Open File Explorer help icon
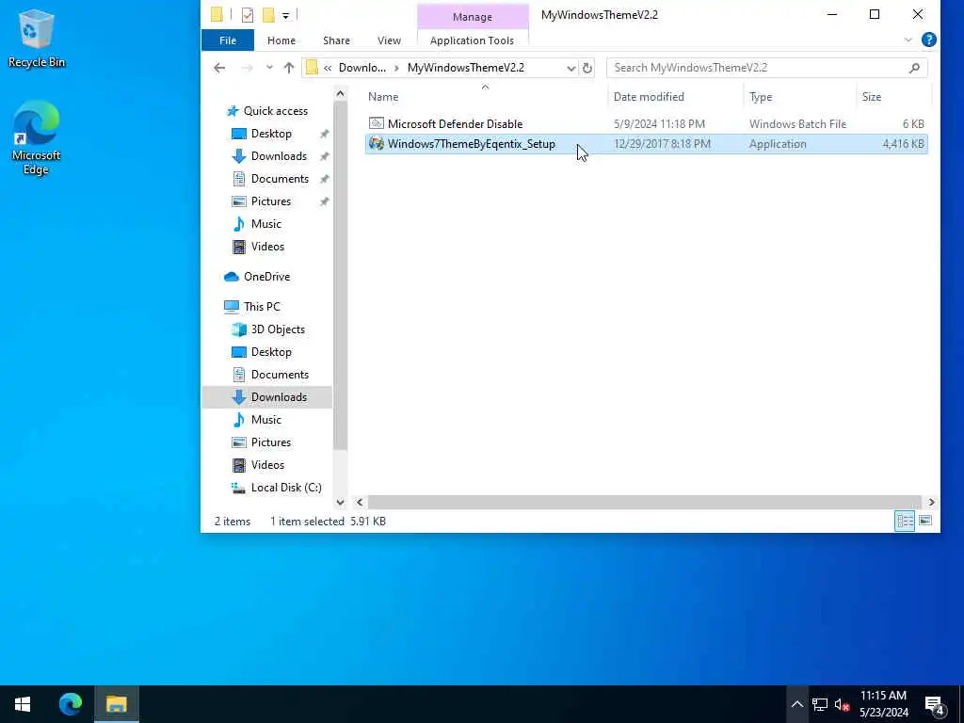The image size is (964, 723). (x=928, y=40)
